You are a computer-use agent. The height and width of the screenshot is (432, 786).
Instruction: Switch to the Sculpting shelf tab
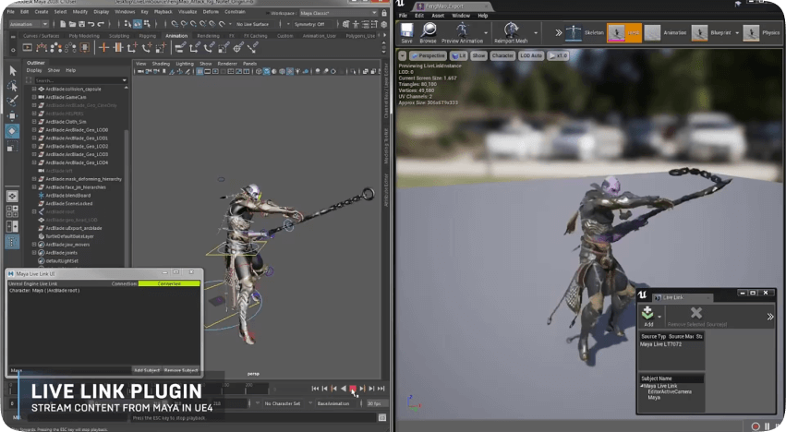[119, 36]
